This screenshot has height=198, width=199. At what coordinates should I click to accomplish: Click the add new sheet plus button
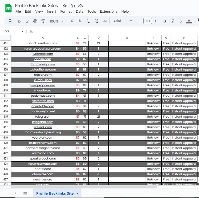click(15, 193)
